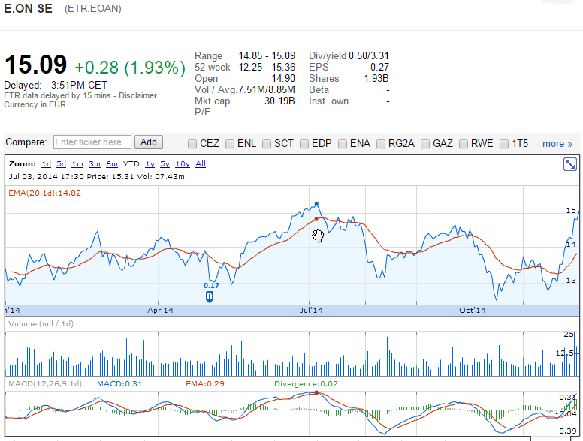Click the Mkt cap 30.19B value
Viewport: 583px width, 441px height.
pyautogui.click(x=279, y=101)
